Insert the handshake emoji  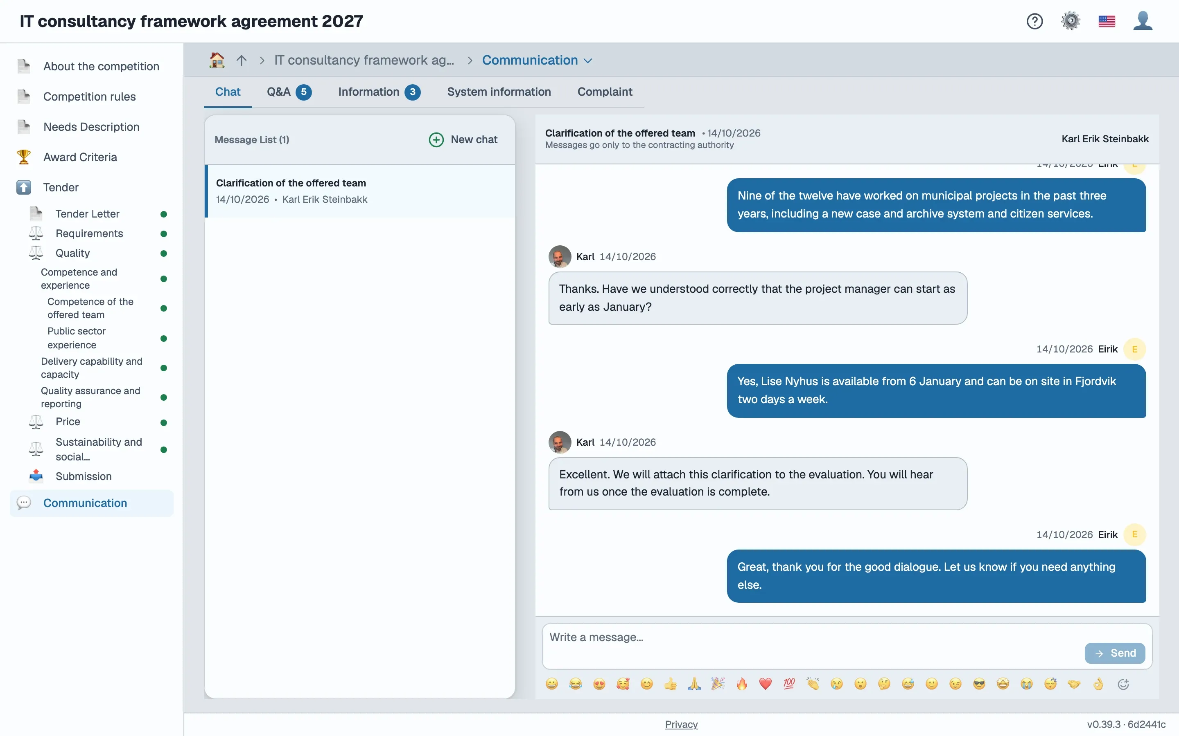click(1074, 684)
